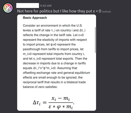Click the line "offsetting exchange rate and general equilibrium"
The width and height of the screenshot is (131, 113).
(56, 73)
